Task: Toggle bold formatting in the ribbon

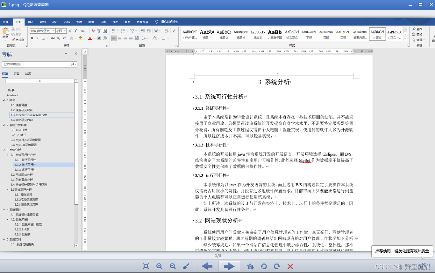Action: pyautogui.click(x=32, y=38)
